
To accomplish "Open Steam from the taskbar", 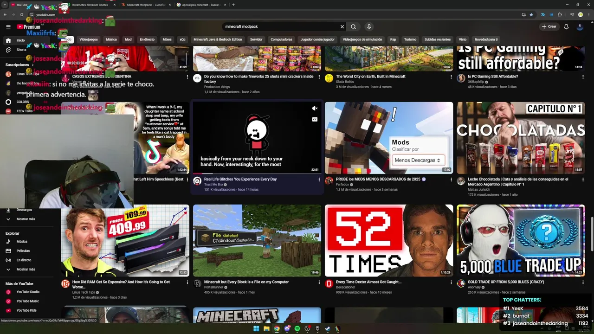I will click(328, 329).
